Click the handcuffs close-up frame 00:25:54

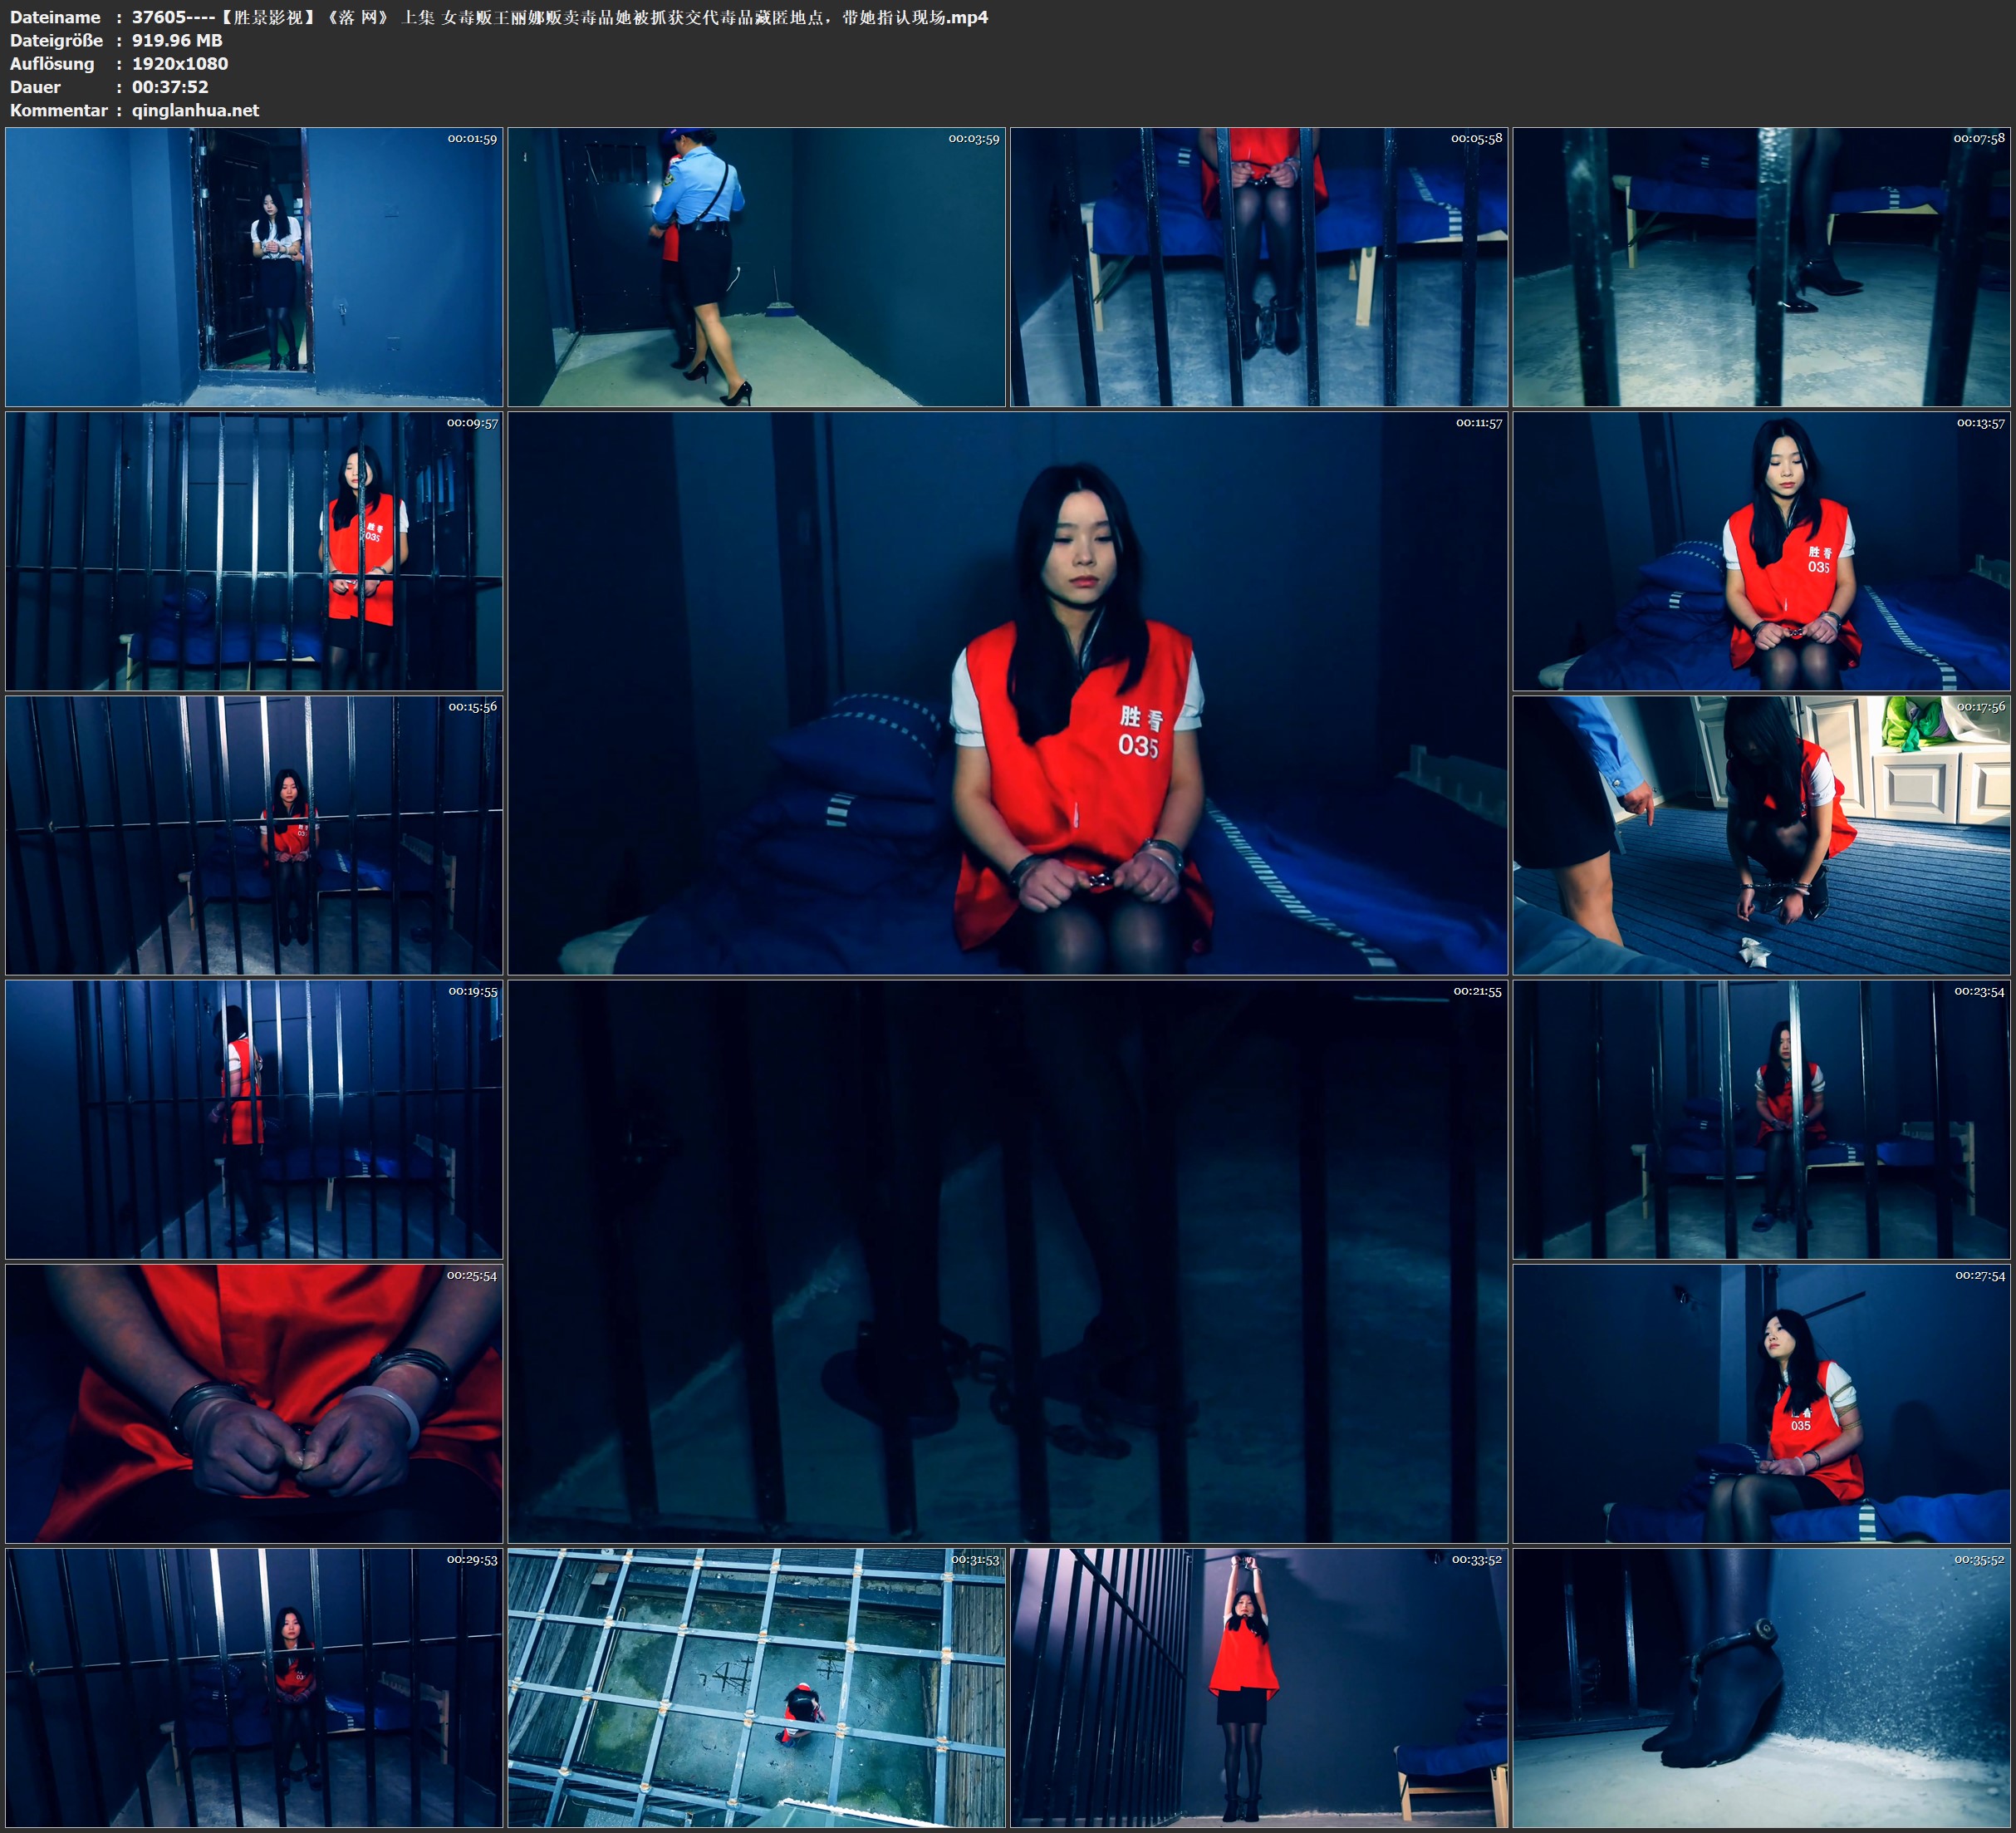[254, 1403]
